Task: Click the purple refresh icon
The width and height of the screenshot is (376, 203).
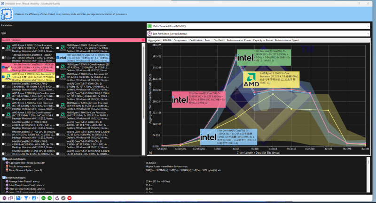Action: 57,198
